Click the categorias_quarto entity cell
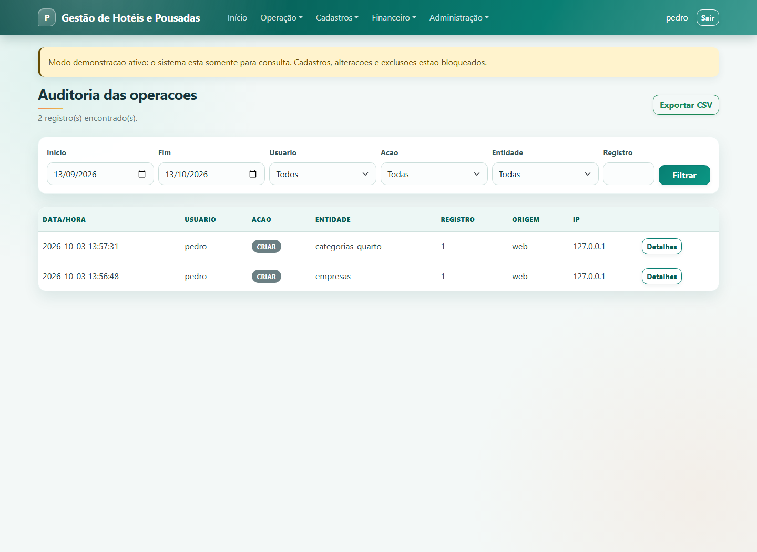757x552 pixels. pyautogui.click(x=349, y=247)
